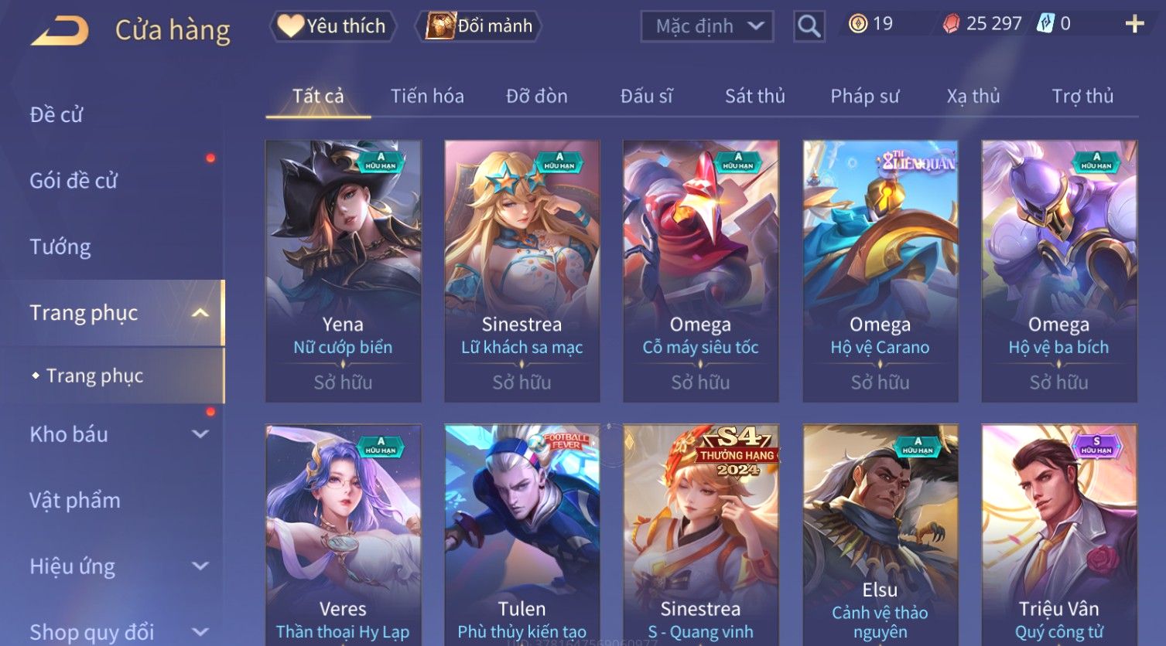Viewport: 1166px width, 646px height.
Task: Select the Yena Nữ cướp biển skin card
Action: 344,270
